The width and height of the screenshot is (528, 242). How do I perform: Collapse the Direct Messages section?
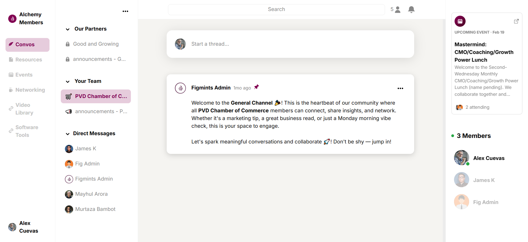coord(68,134)
